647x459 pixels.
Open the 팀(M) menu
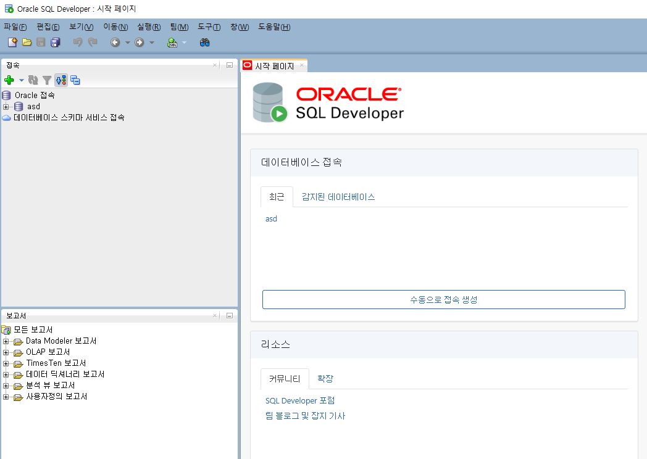tap(179, 27)
